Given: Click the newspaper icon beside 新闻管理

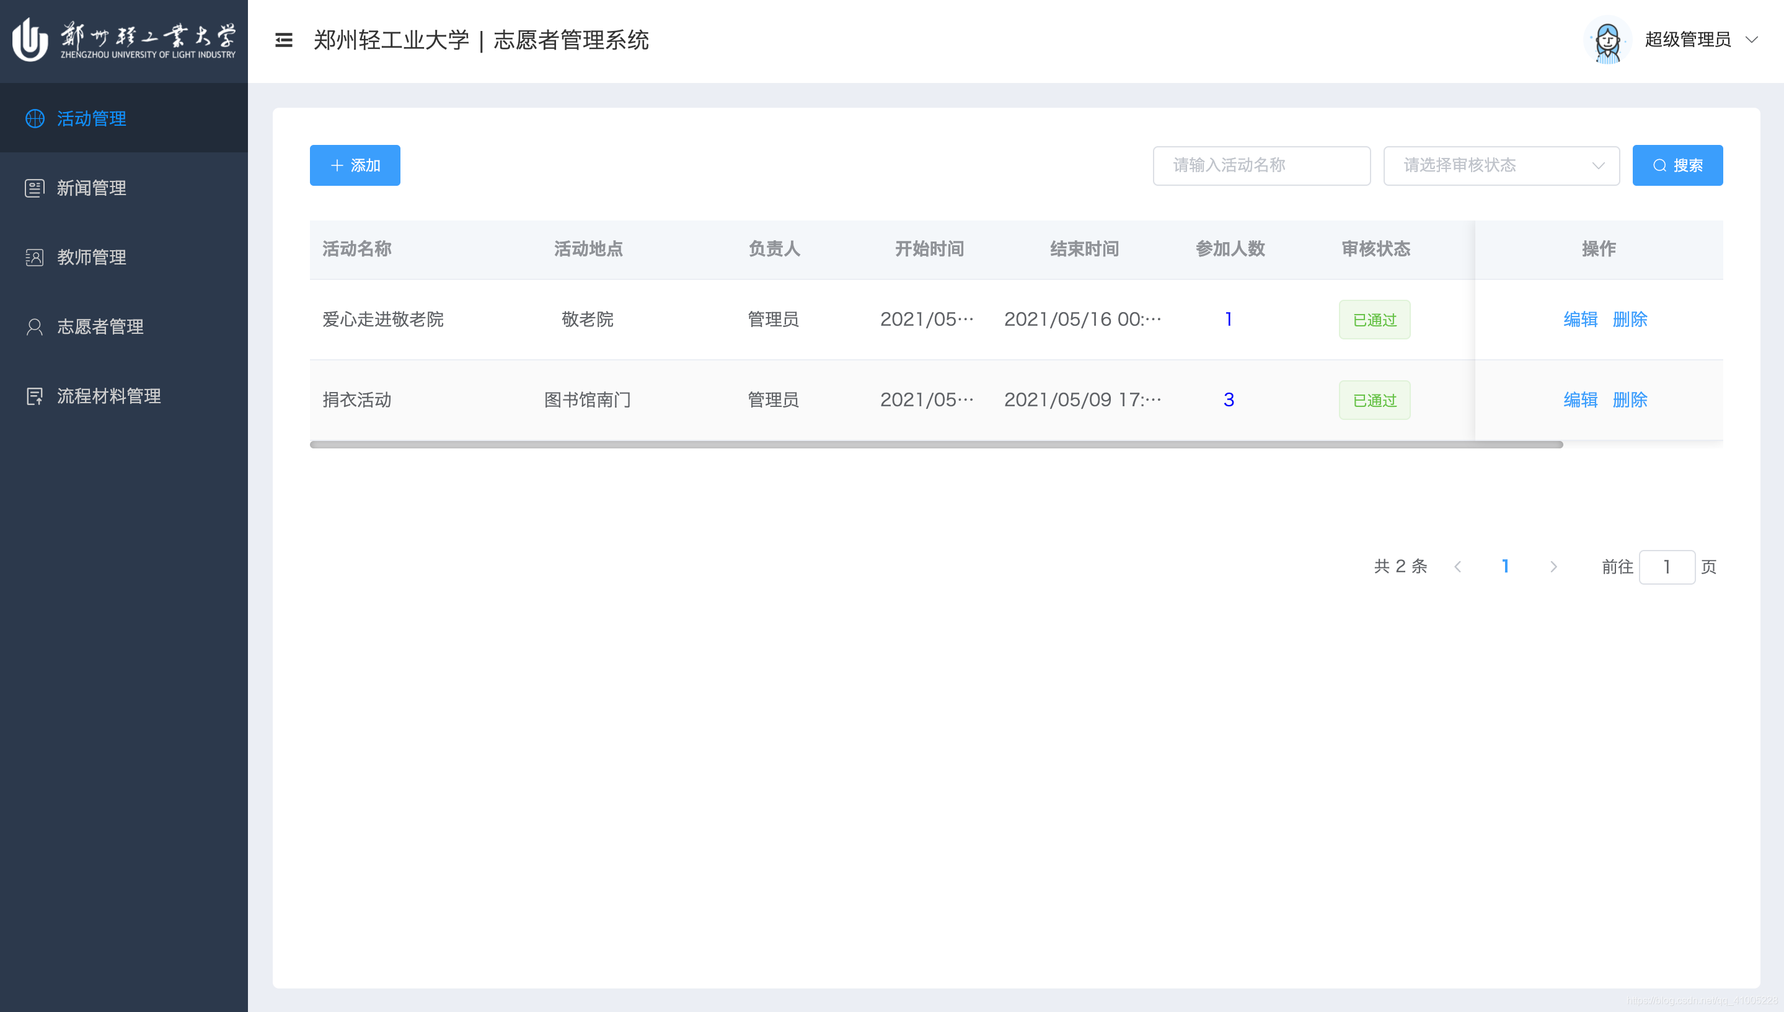Looking at the screenshot, I should click(35, 188).
